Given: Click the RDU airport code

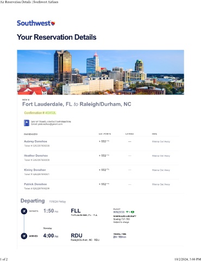Looking at the screenshot, I should click(77, 235).
